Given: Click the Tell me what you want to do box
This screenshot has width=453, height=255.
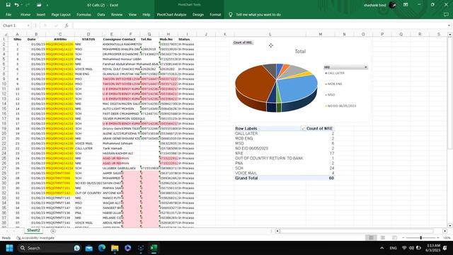Looking at the screenshot, I should click(x=258, y=14).
